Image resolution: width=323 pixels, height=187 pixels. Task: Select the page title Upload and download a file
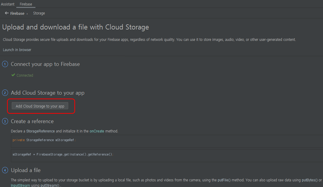click(75, 27)
